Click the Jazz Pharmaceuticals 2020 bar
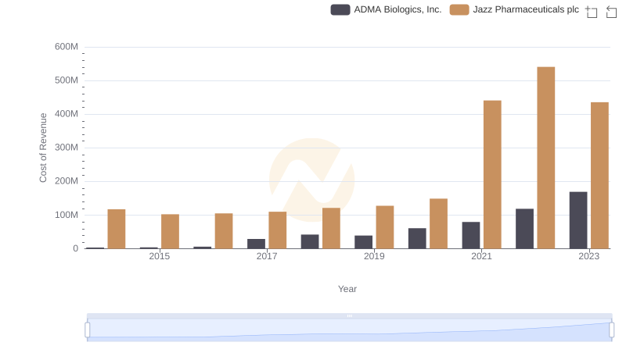 click(x=438, y=223)
